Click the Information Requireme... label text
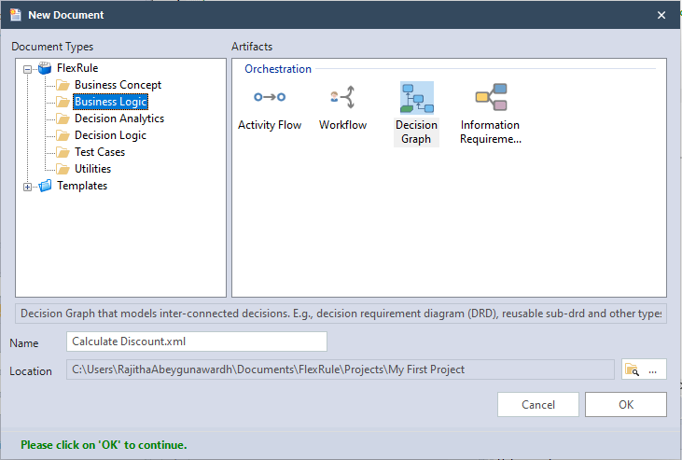 coord(490,132)
